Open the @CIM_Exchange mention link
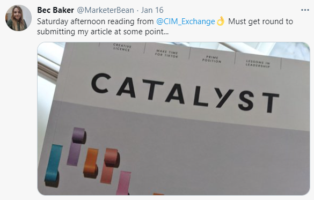The width and height of the screenshot is (314, 200). point(185,21)
